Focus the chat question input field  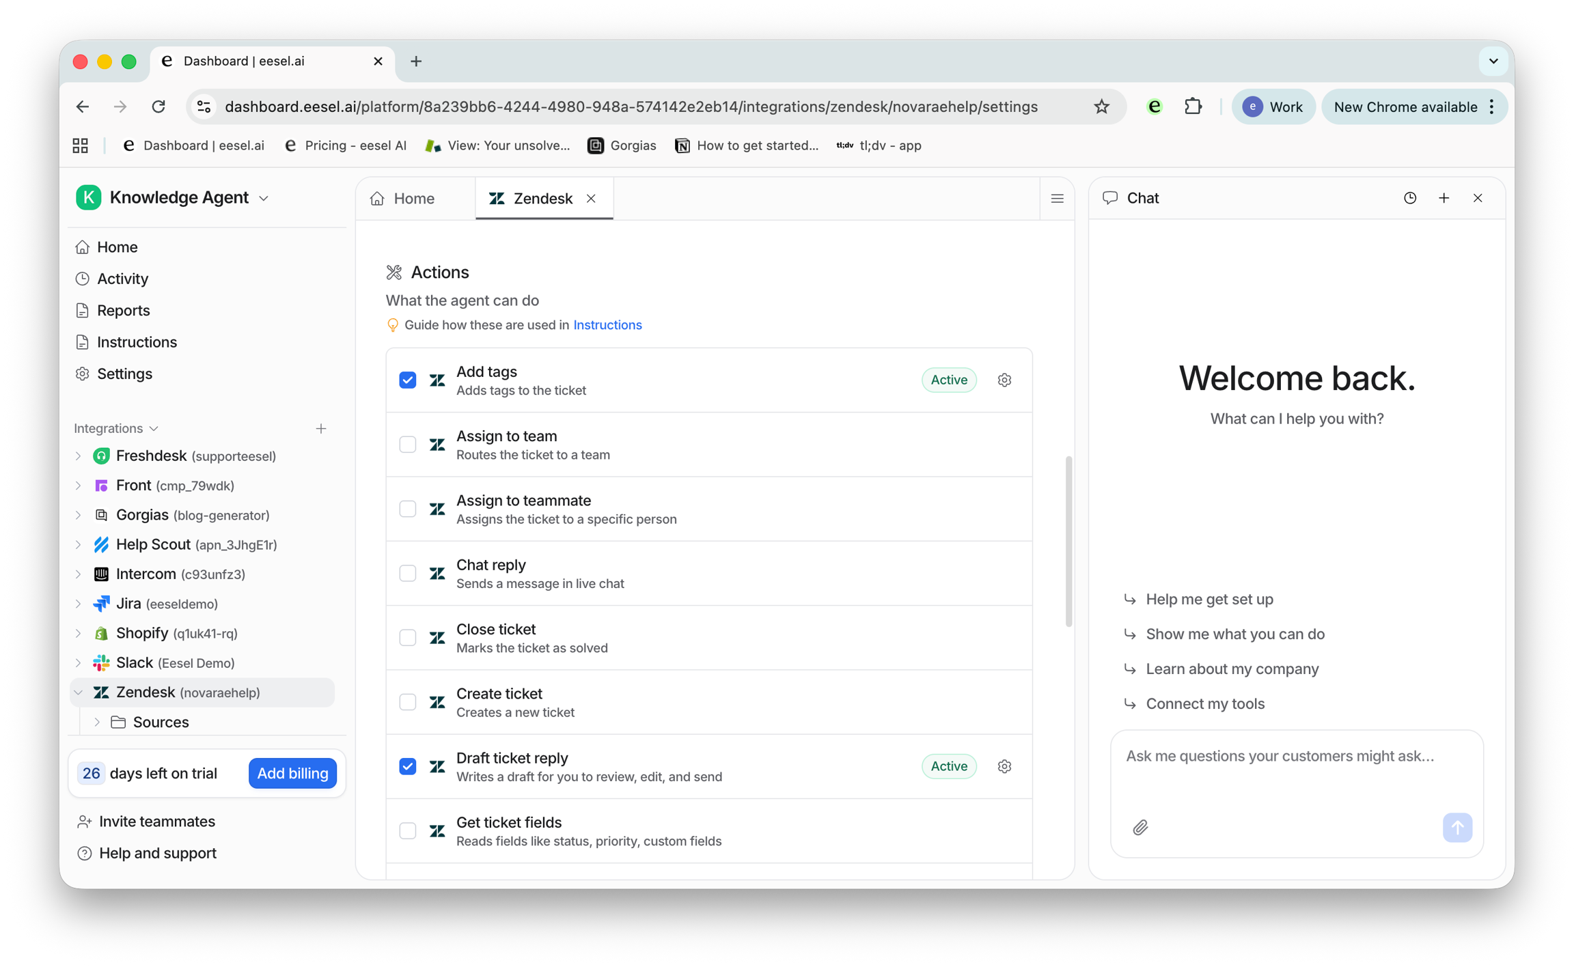1297,756
